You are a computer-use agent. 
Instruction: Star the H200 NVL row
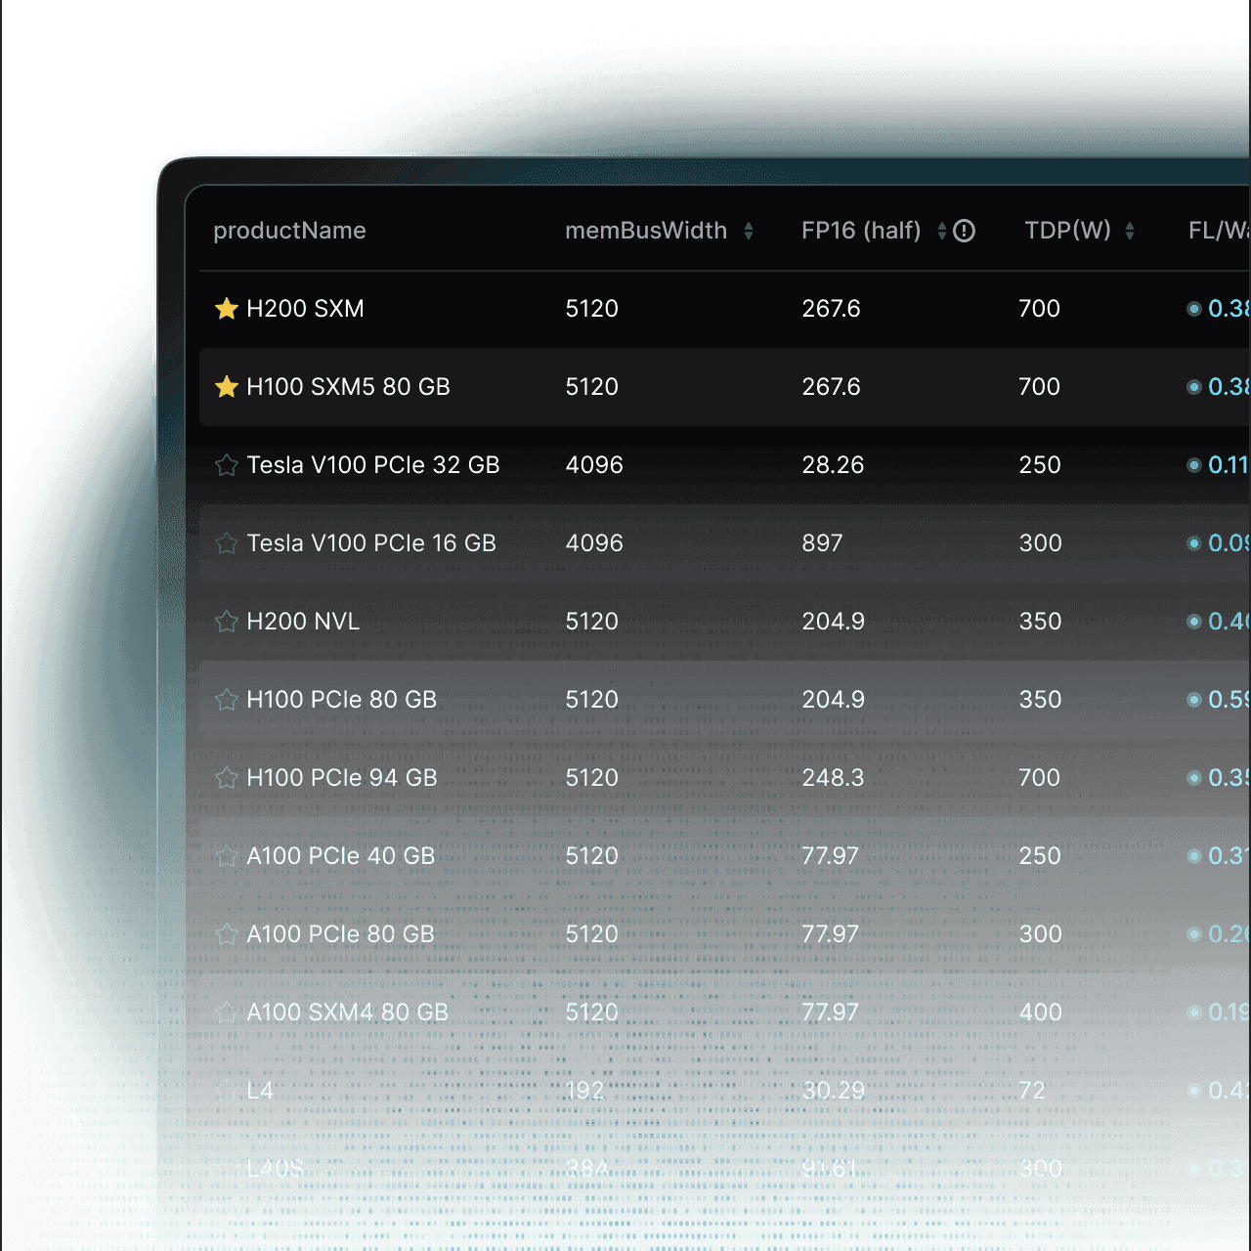point(227,622)
